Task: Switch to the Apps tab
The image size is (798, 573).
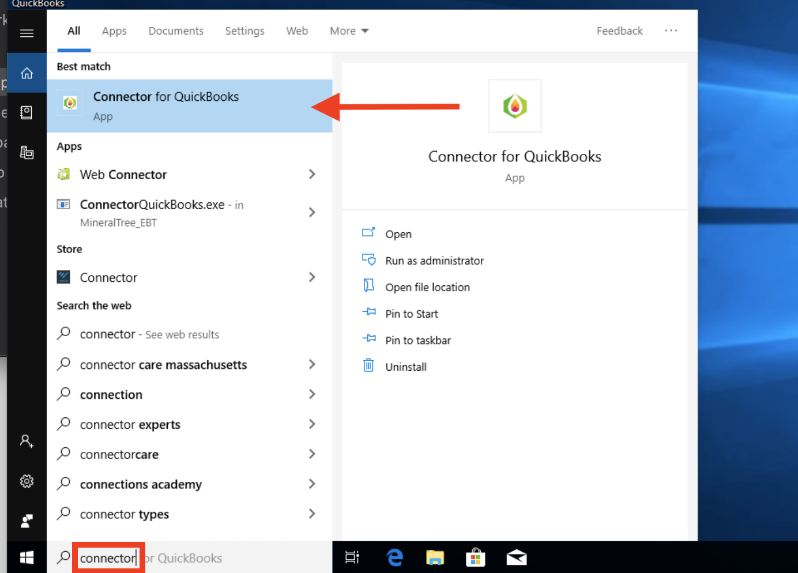Action: (114, 31)
